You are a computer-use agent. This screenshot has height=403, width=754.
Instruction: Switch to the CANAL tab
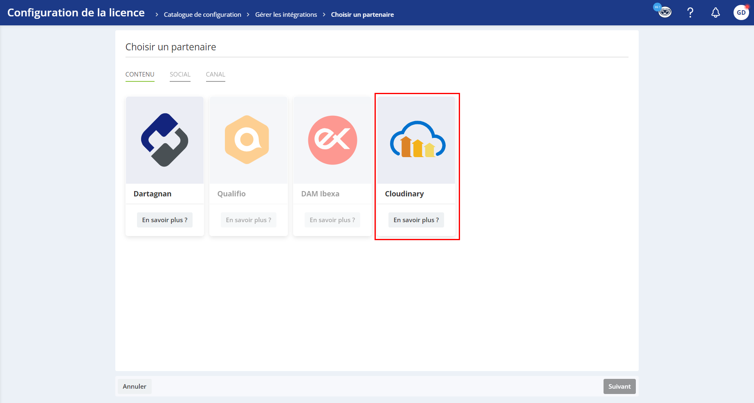pos(215,74)
